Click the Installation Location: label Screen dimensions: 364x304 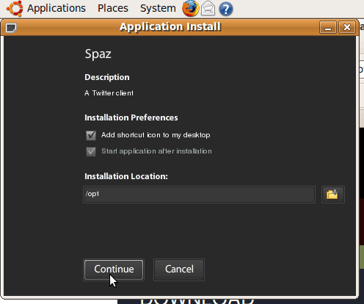(126, 176)
